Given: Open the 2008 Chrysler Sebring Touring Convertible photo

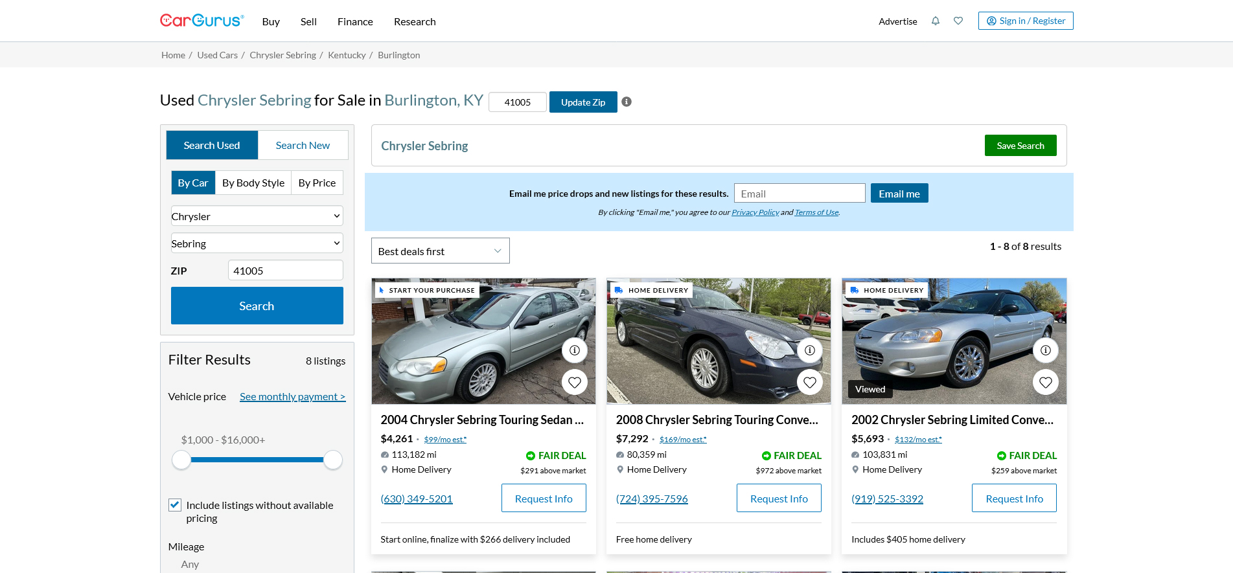Looking at the screenshot, I should point(719,341).
